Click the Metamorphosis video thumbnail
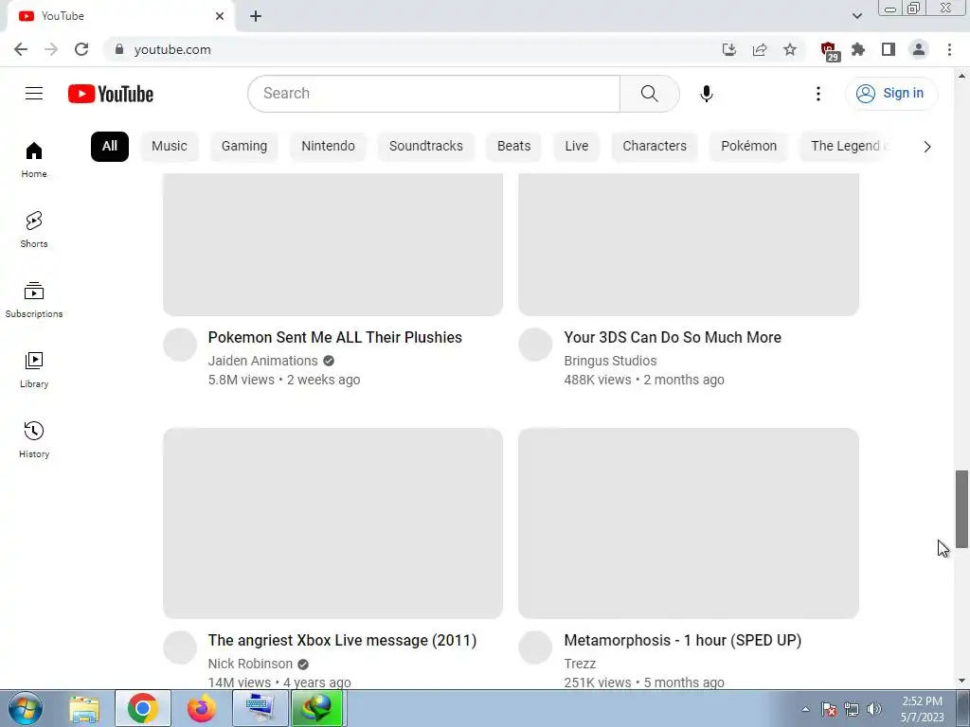 tap(689, 523)
